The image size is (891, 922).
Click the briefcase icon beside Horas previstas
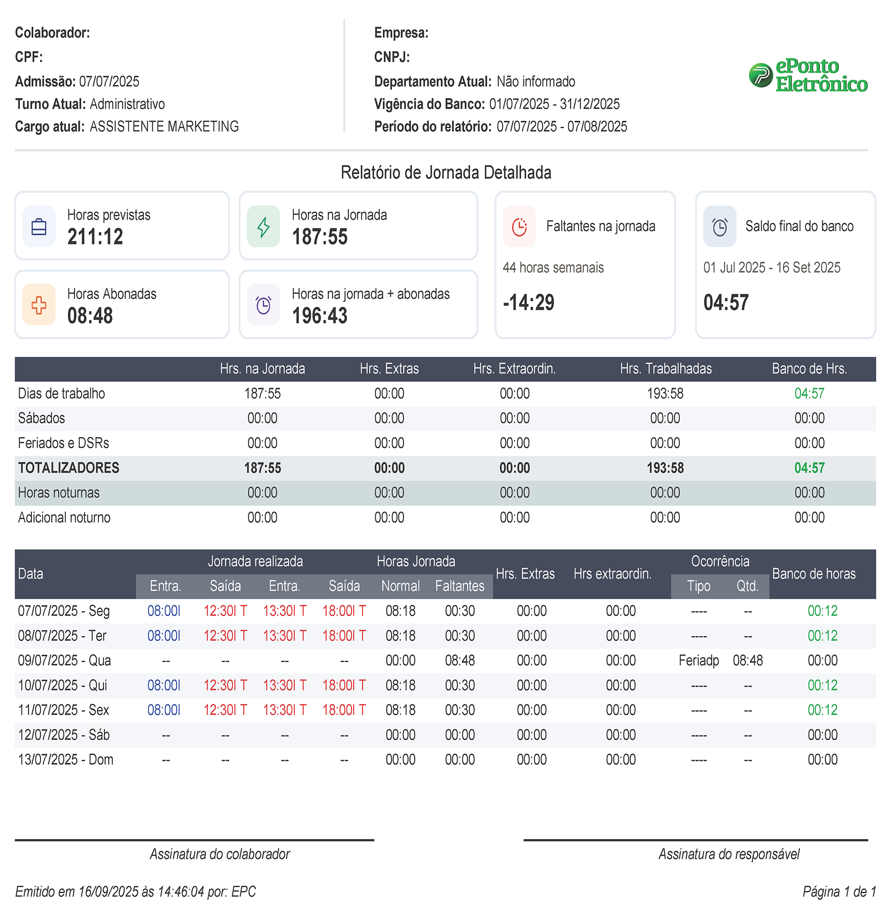[39, 226]
